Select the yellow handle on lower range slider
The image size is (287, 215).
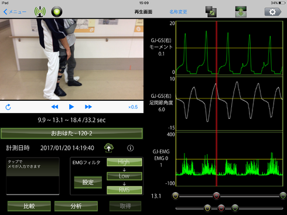[207, 208]
